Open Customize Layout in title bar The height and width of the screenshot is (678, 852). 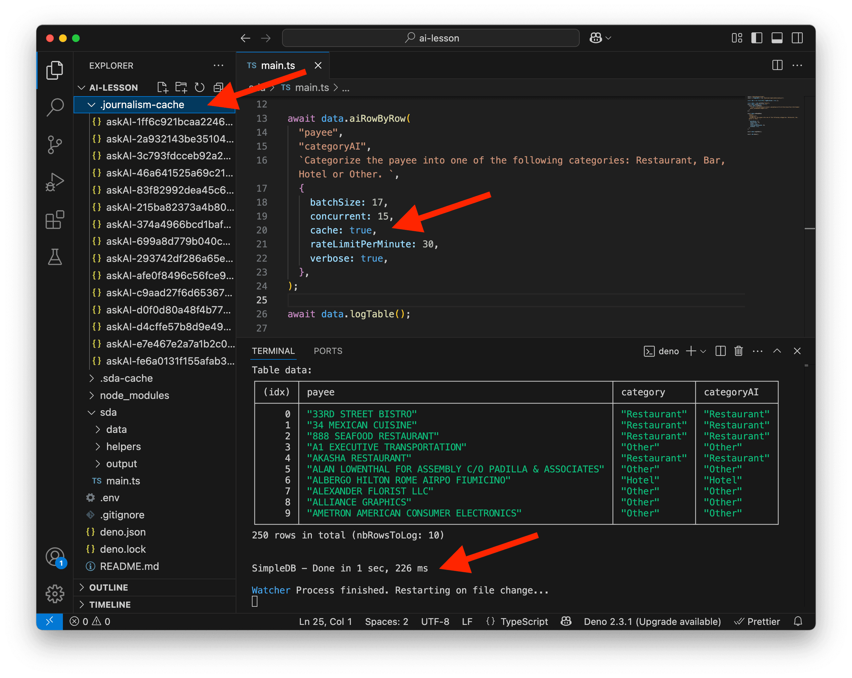tap(737, 38)
